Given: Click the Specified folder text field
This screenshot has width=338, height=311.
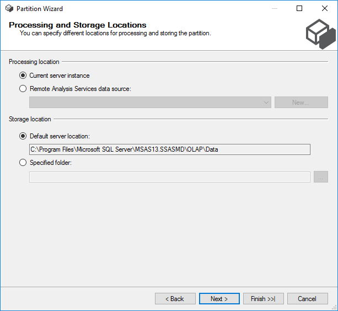Looking at the screenshot, I should [x=169, y=176].
